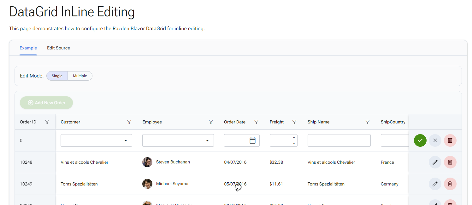Delete the new order row being edited

450,140
